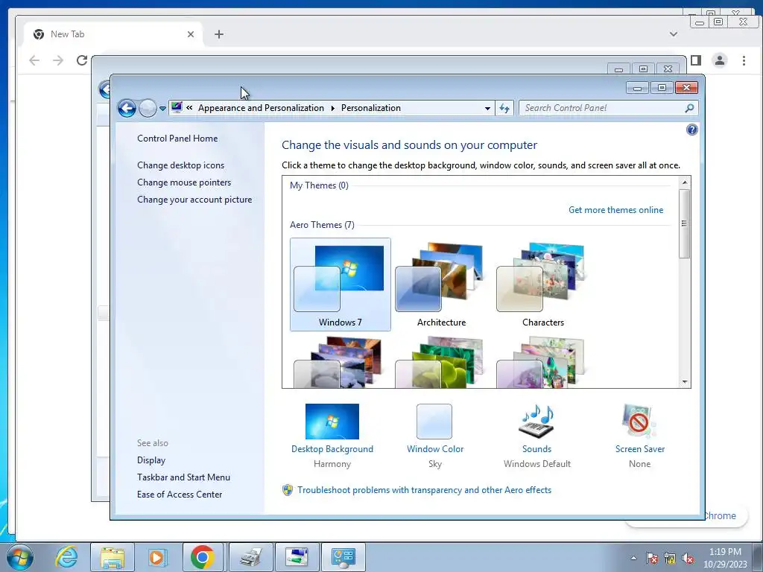The width and height of the screenshot is (763, 572).
Task: Click the Action Center flag tray icon
Action: click(651, 559)
